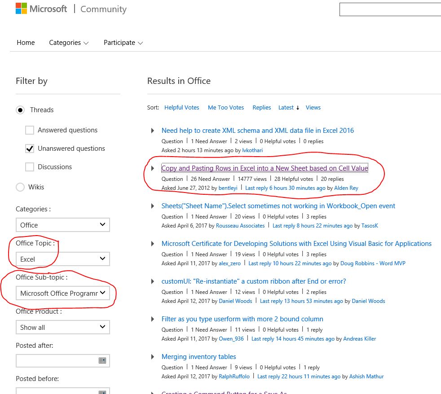Select the Threads radio button
The height and width of the screenshot is (394, 441).
(x=20, y=110)
